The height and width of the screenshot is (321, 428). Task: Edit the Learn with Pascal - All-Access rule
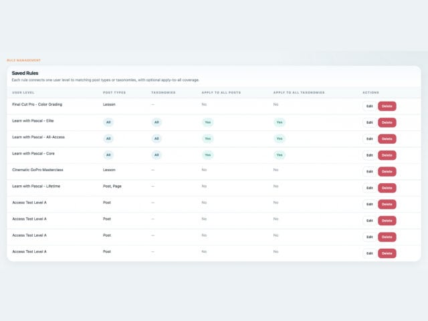click(370, 139)
